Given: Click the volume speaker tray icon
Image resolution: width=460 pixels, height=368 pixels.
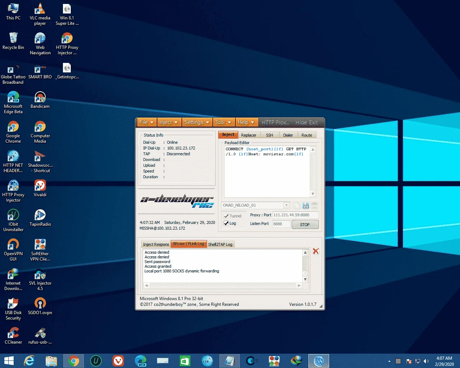Looking at the screenshot, I should (x=426, y=361).
